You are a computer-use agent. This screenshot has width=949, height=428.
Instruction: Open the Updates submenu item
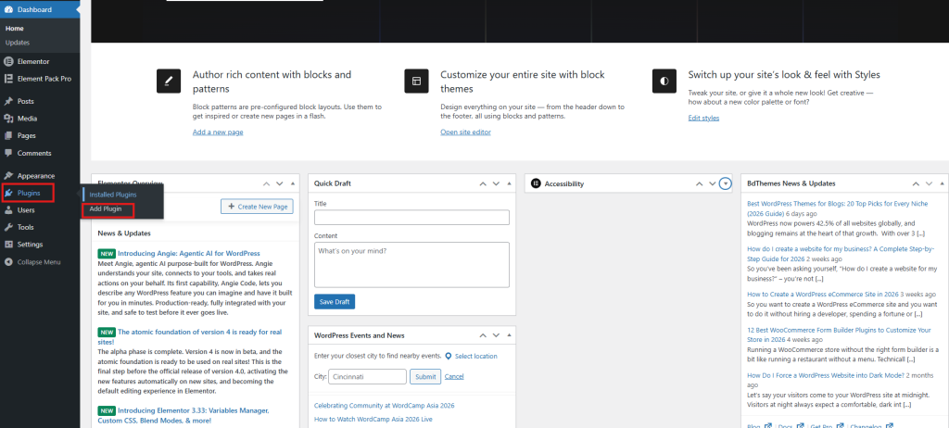[18, 43]
